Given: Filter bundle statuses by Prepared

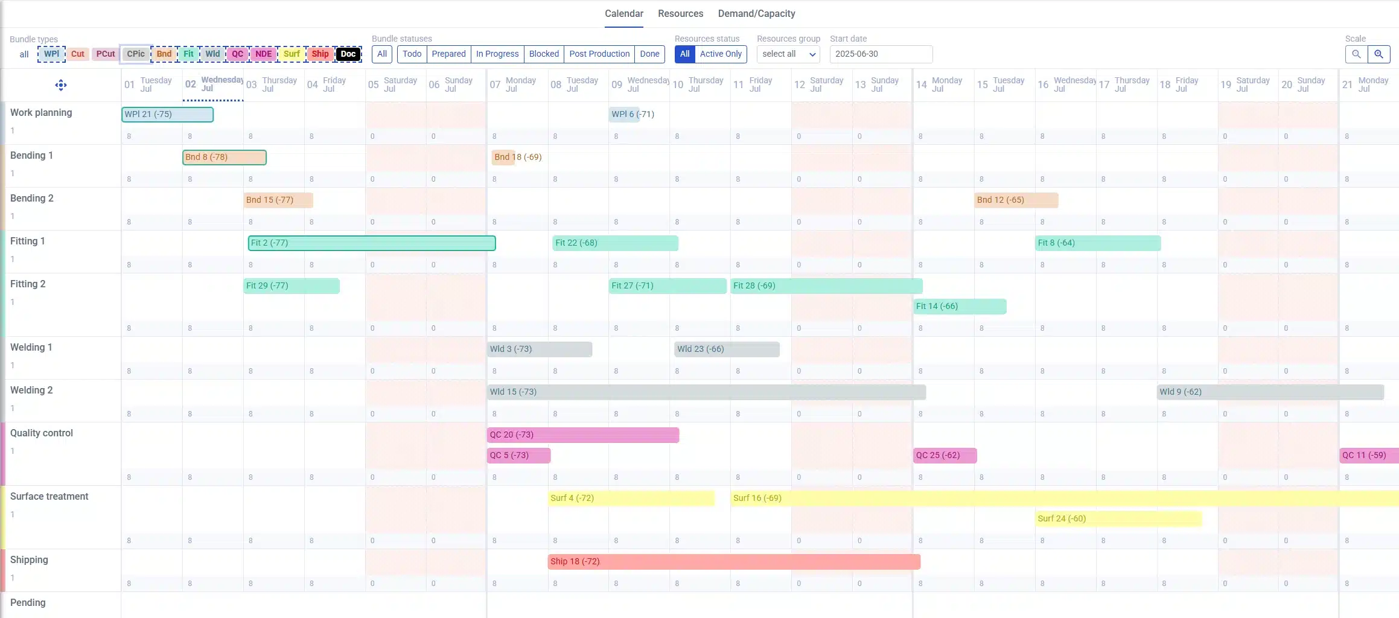Looking at the screenshot, I should pos(448,54).
